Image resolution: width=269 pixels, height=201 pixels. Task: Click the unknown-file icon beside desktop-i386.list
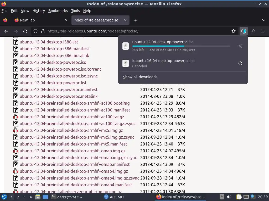tap(16, 42)
